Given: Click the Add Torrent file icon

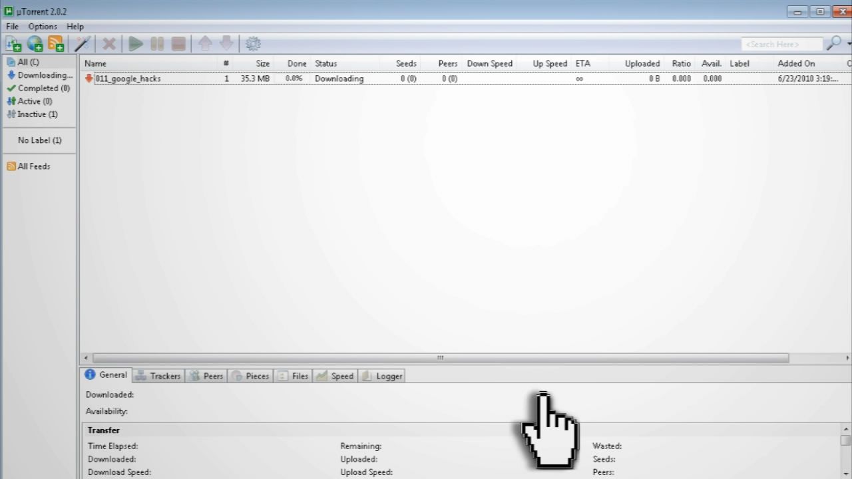Looking at the screenshot, I should [x=13, y=43].
